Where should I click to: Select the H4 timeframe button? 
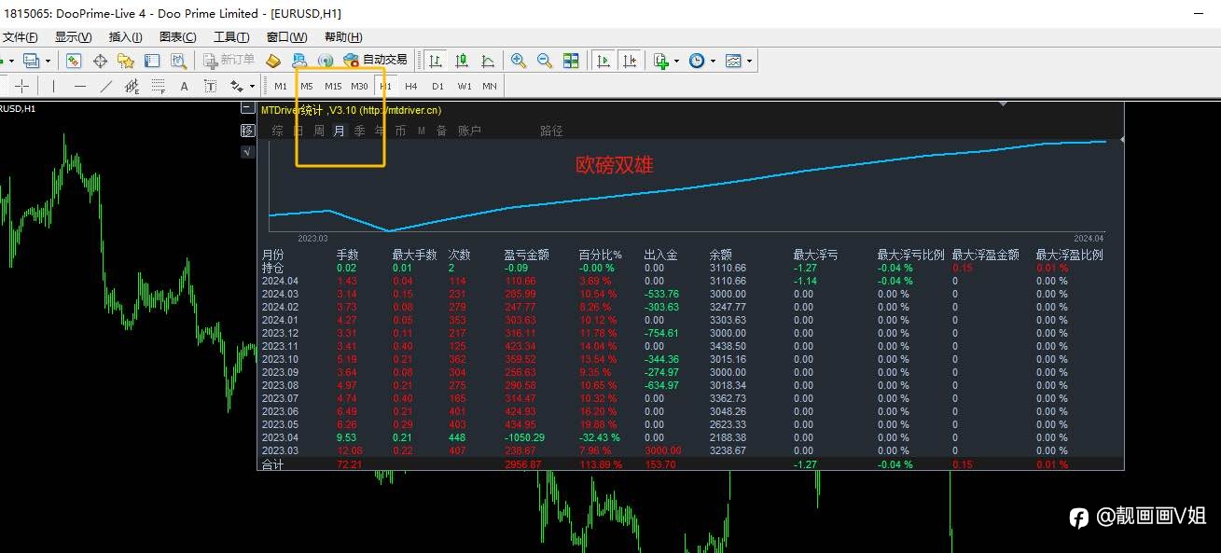click(x=411, y=86)
